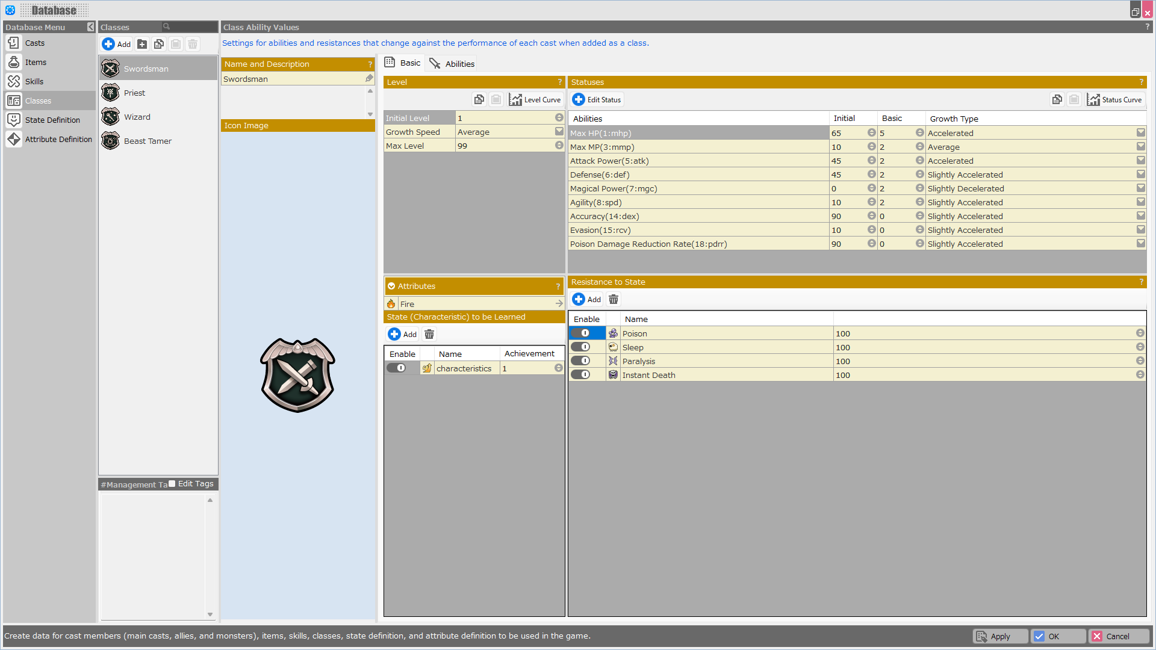
Task: Open Skills in the Database Menu
Action: pyautogui.click(x=34, y=81)
